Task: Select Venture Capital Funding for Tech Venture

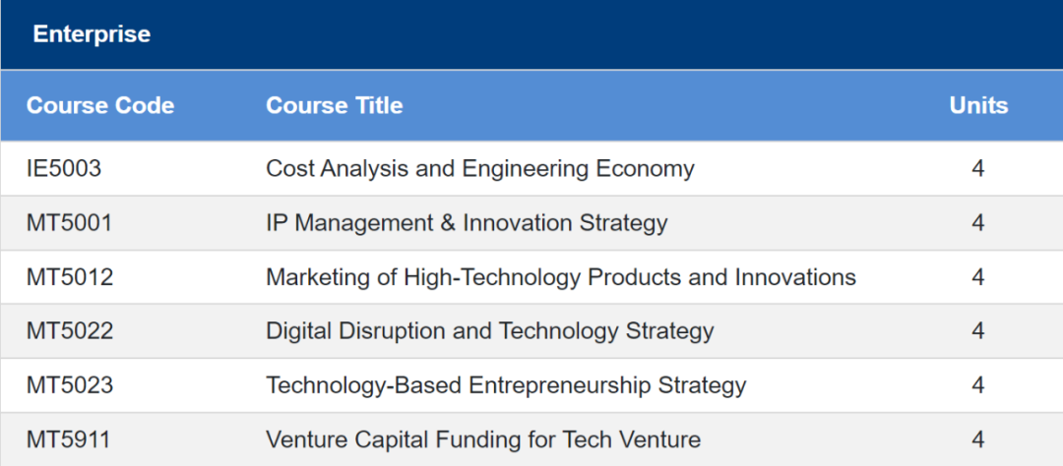Action: click(x=482, y=439)
